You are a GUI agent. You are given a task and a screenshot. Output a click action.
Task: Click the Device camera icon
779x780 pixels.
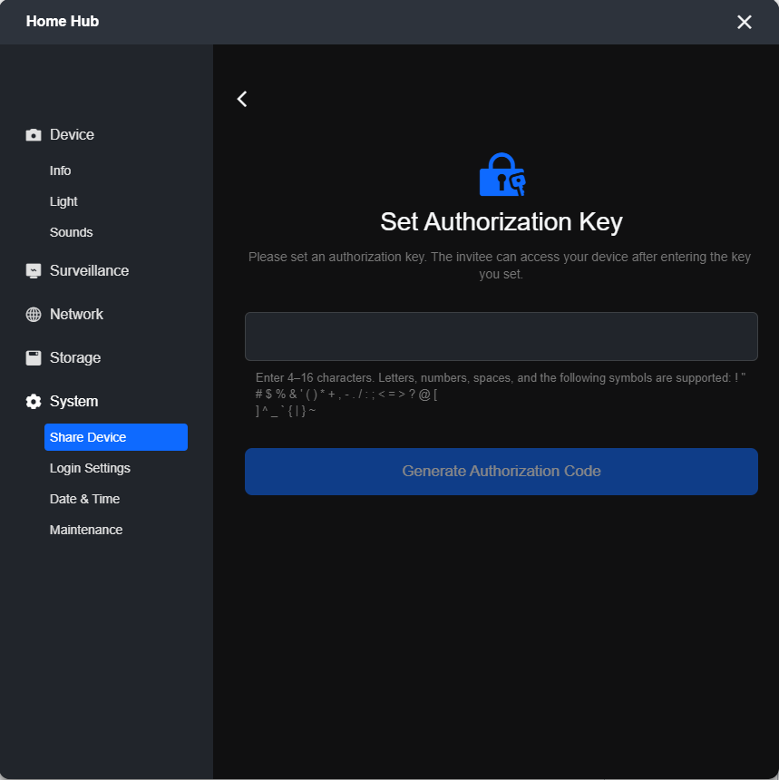click(x=34, y=135)
